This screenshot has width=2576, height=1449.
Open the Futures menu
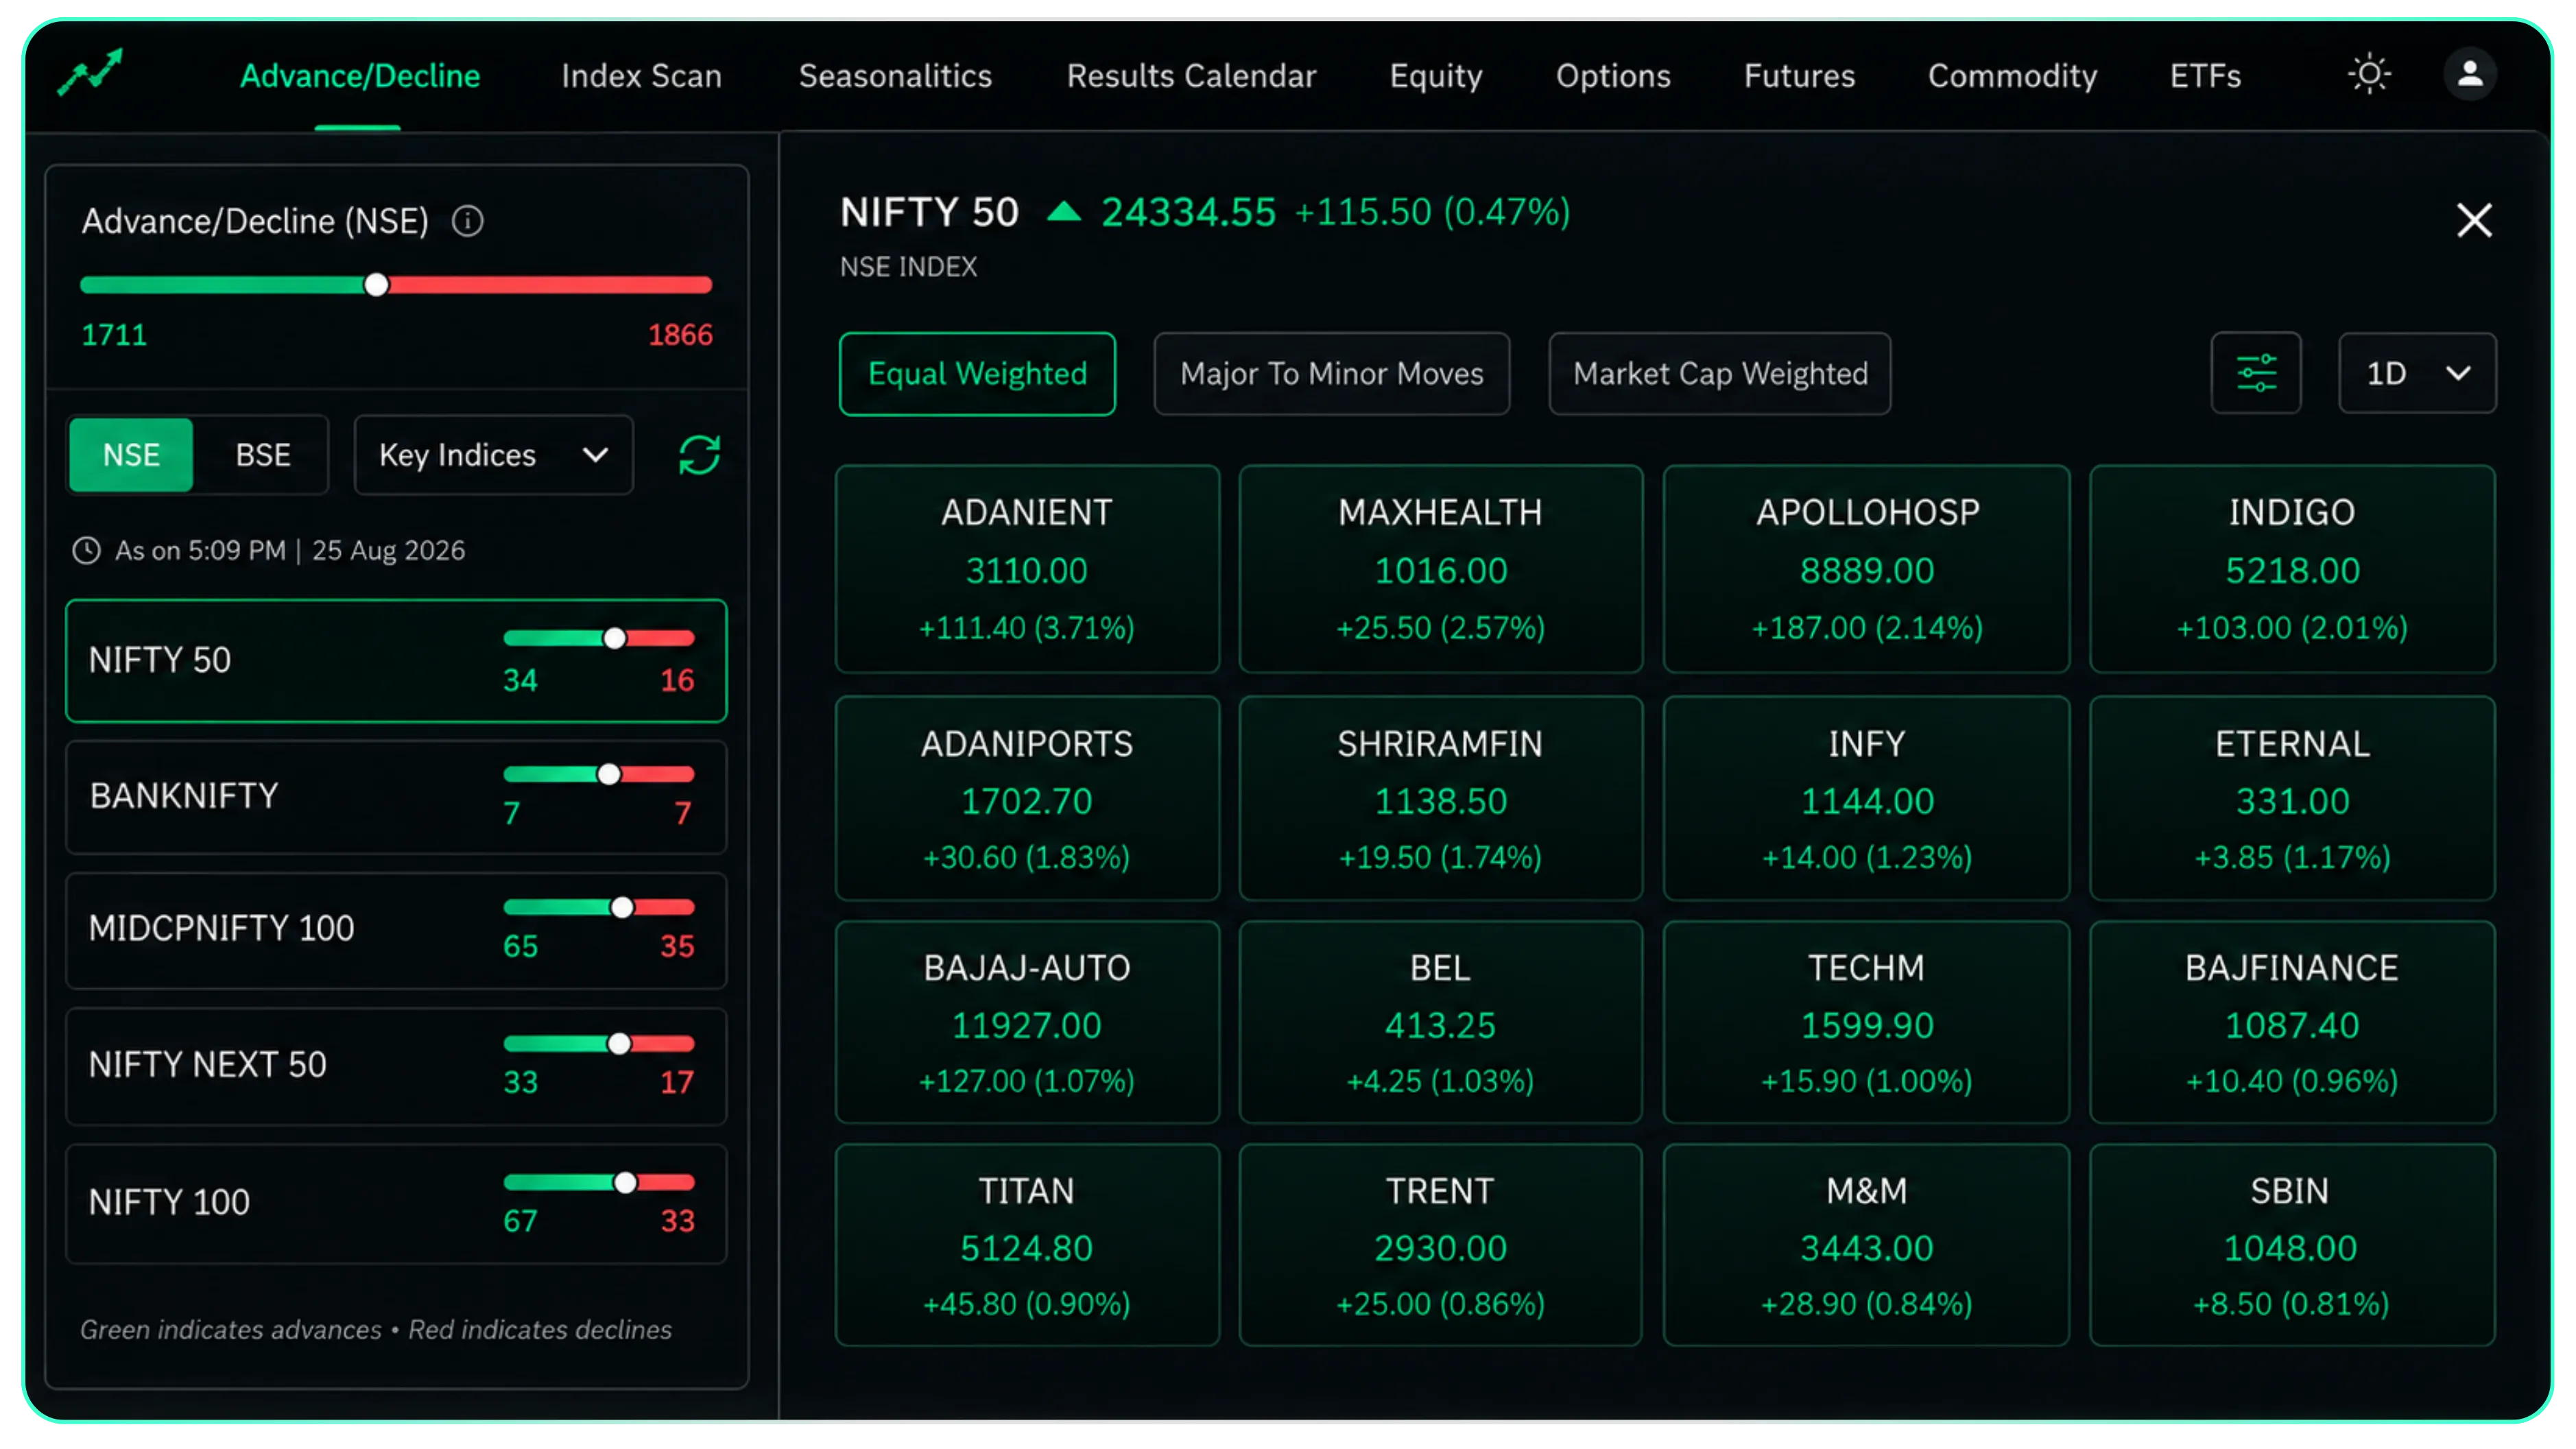[x=1799, y=76]
